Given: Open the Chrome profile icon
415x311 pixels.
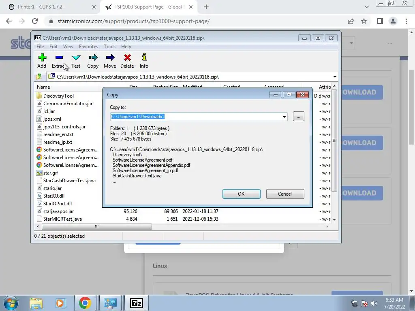Looking at the screenshot, I should pyautogui.click(x=393, y=21).
